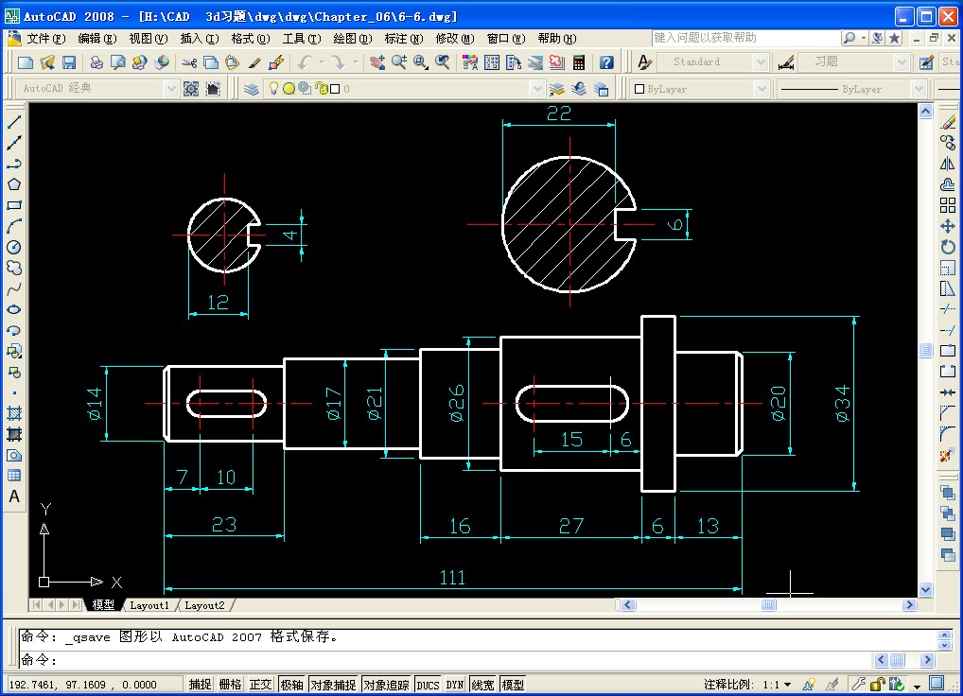This screenshot has height=696, width=963.
Task: Open the Layer Properties Manager icon
Action: coord(252,89)
